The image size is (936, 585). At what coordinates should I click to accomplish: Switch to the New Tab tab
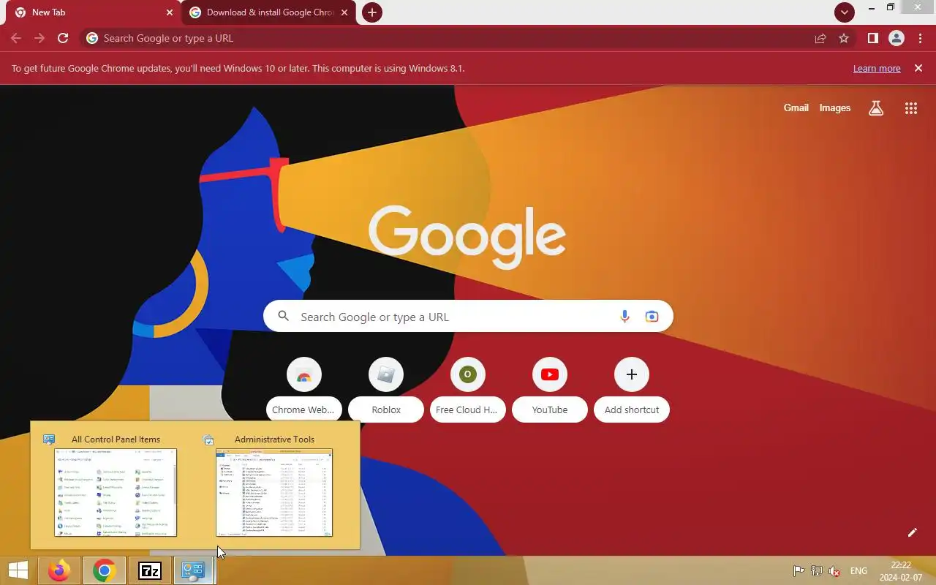91,12
